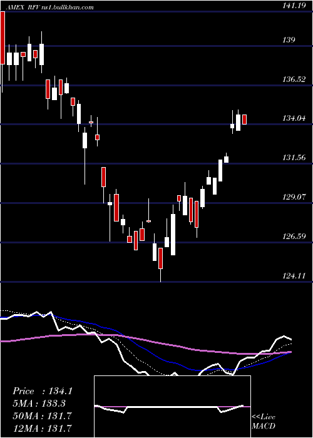Viewport: 313px width, 438px height.
Task: Click the 5MA : 133.3 readout
Action: pyautogui.click(x=41, y=404)
